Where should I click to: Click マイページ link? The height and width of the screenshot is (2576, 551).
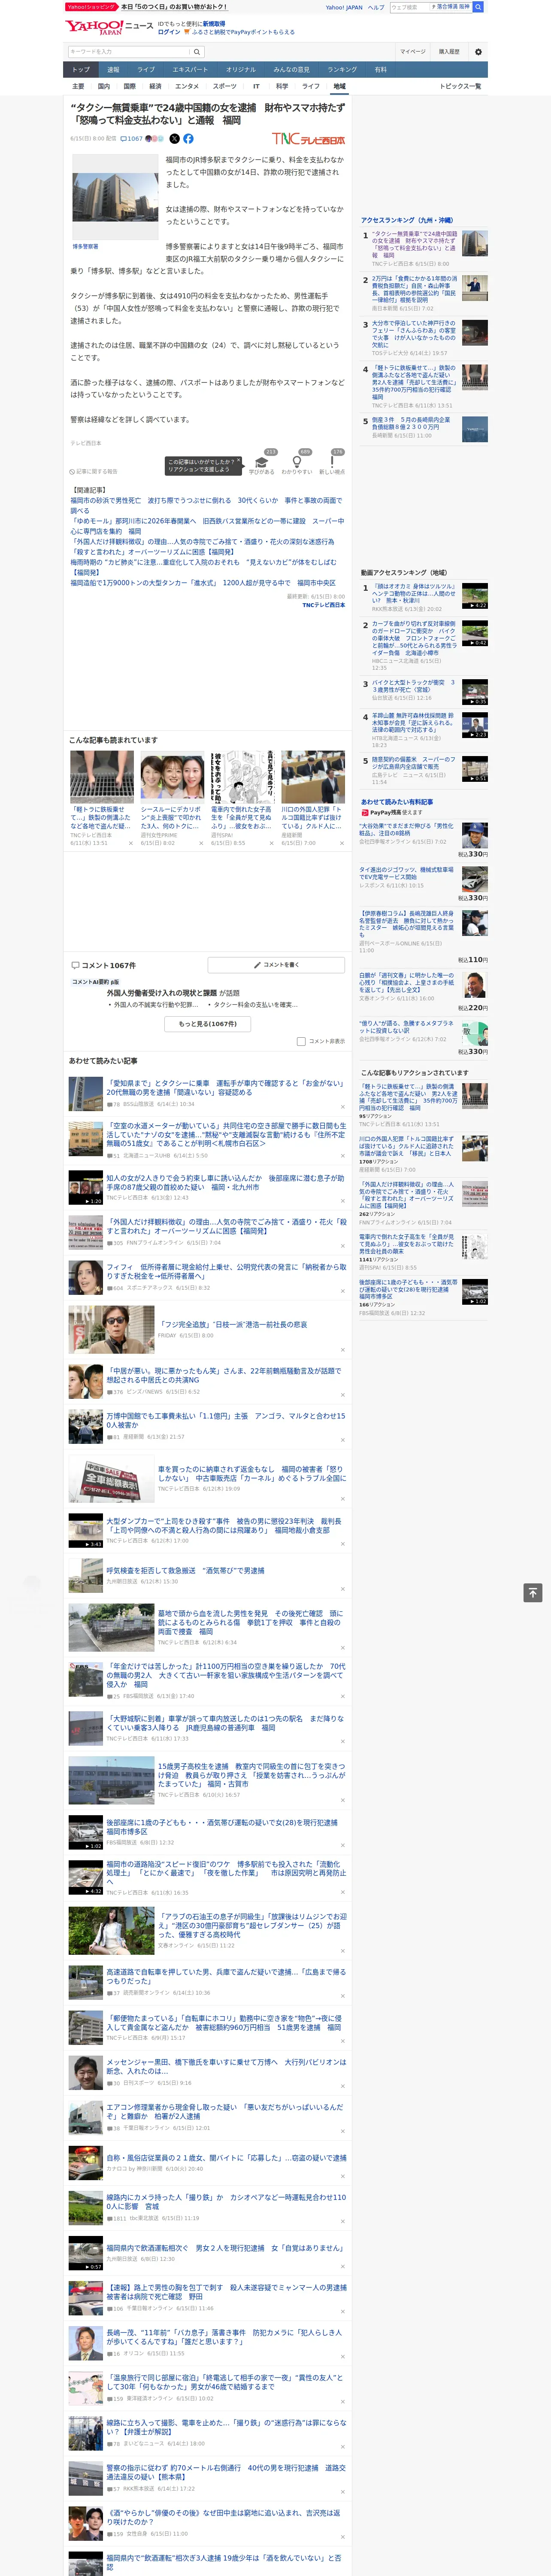click(413, 51)
